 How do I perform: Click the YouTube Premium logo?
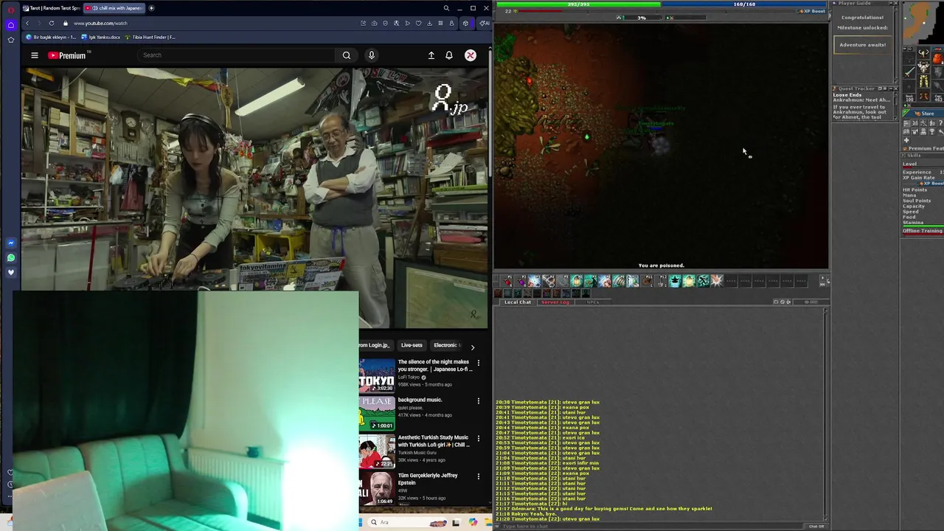(x=67, y=55)
